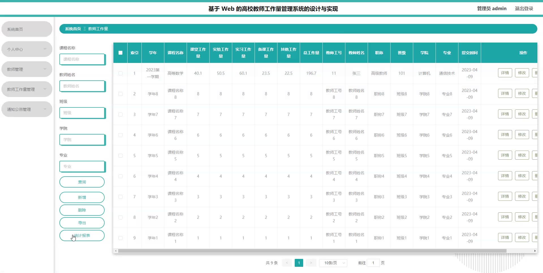Focus the 课程名称 search input
Screen dimensions: 543x273
(x=83, y=59)
